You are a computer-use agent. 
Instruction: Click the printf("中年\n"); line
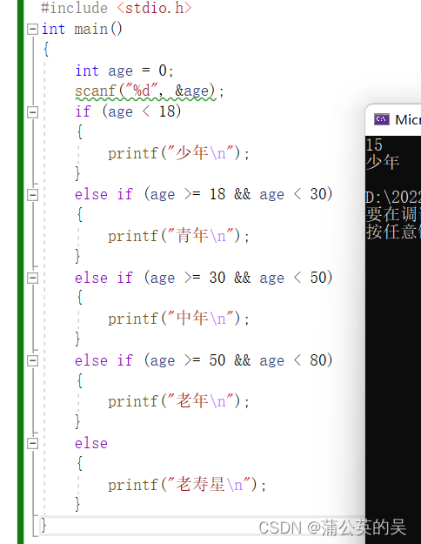[x=178, y=319]
